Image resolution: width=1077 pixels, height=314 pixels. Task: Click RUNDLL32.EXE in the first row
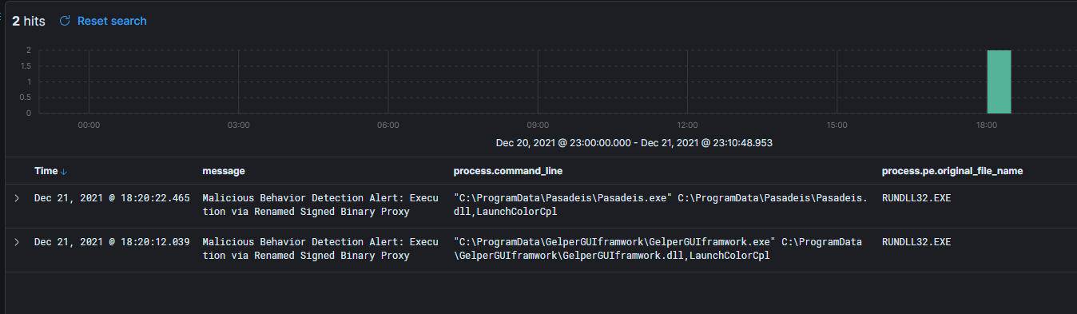(x=916, y=198)
